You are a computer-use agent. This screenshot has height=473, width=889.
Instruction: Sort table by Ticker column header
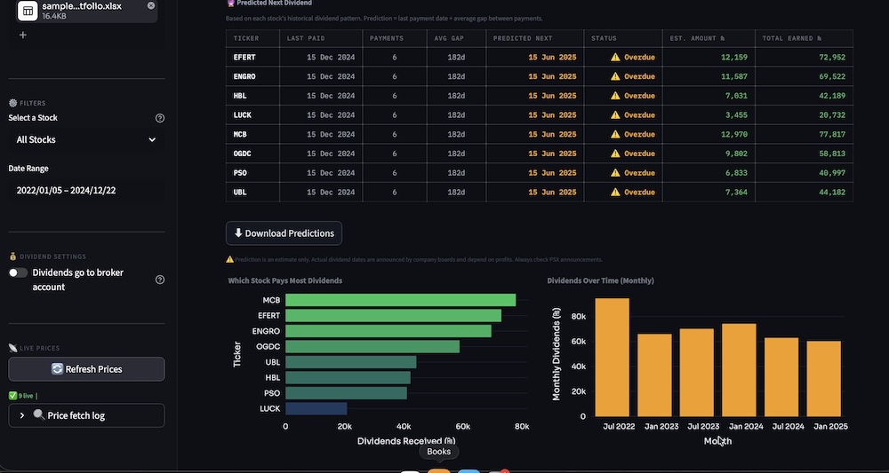247,38
